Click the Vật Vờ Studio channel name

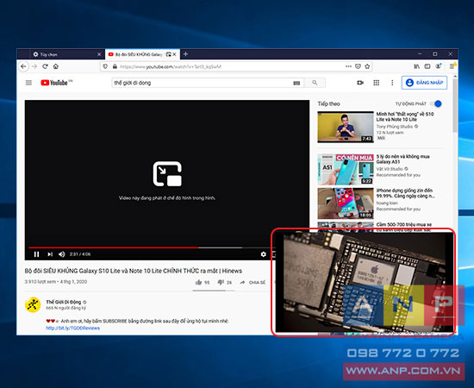[390, 169]
